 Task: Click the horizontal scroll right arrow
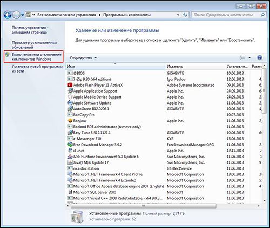coord(259,206)
